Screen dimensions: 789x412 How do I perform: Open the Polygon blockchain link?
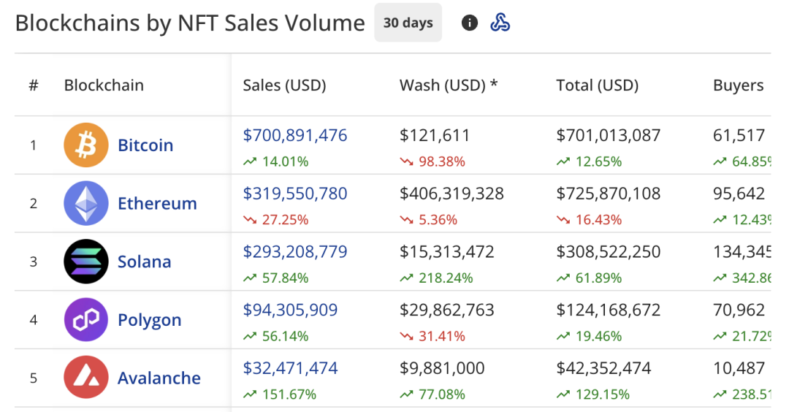point(149,321)
